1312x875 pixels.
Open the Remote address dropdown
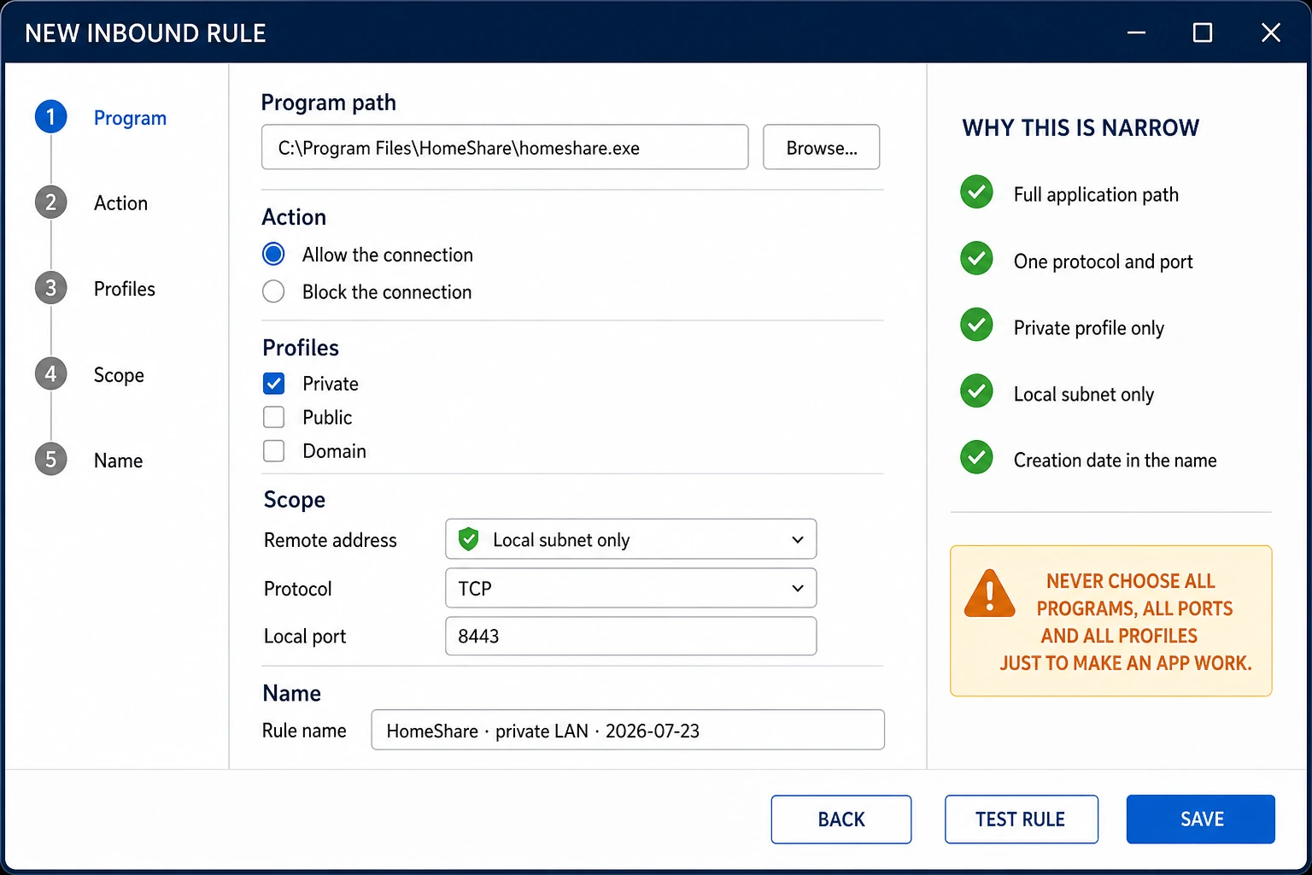point(631,539)
